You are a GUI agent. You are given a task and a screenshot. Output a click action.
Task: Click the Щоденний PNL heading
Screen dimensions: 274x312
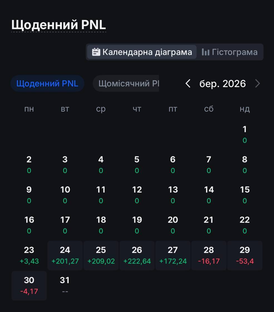pyautogui.click(x=59, y=25)
